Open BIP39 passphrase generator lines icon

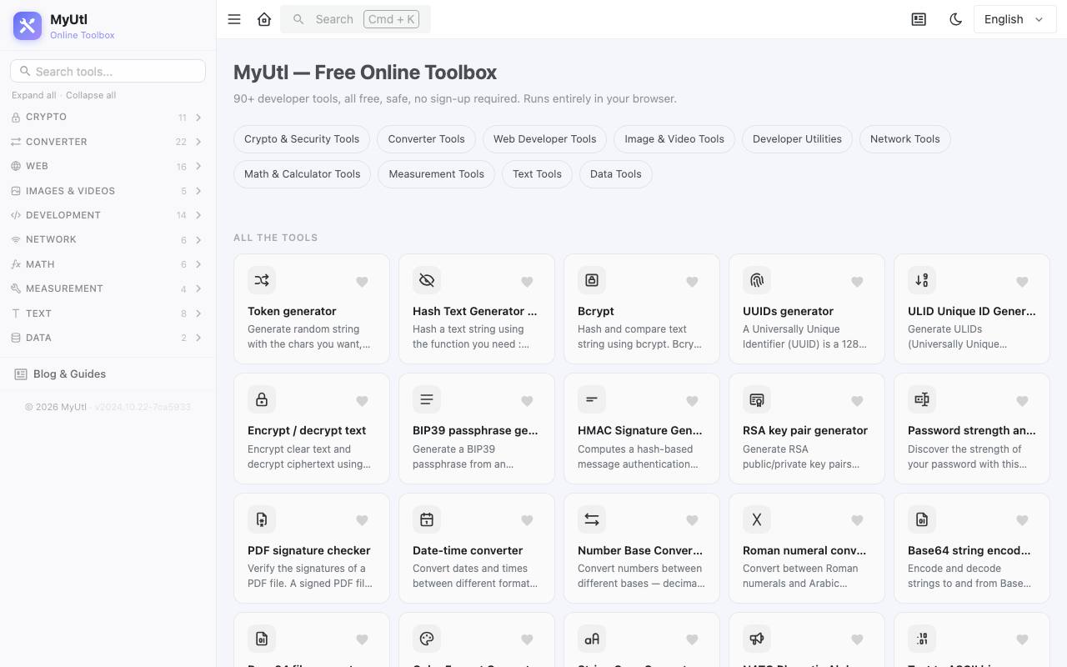(427, 399)
